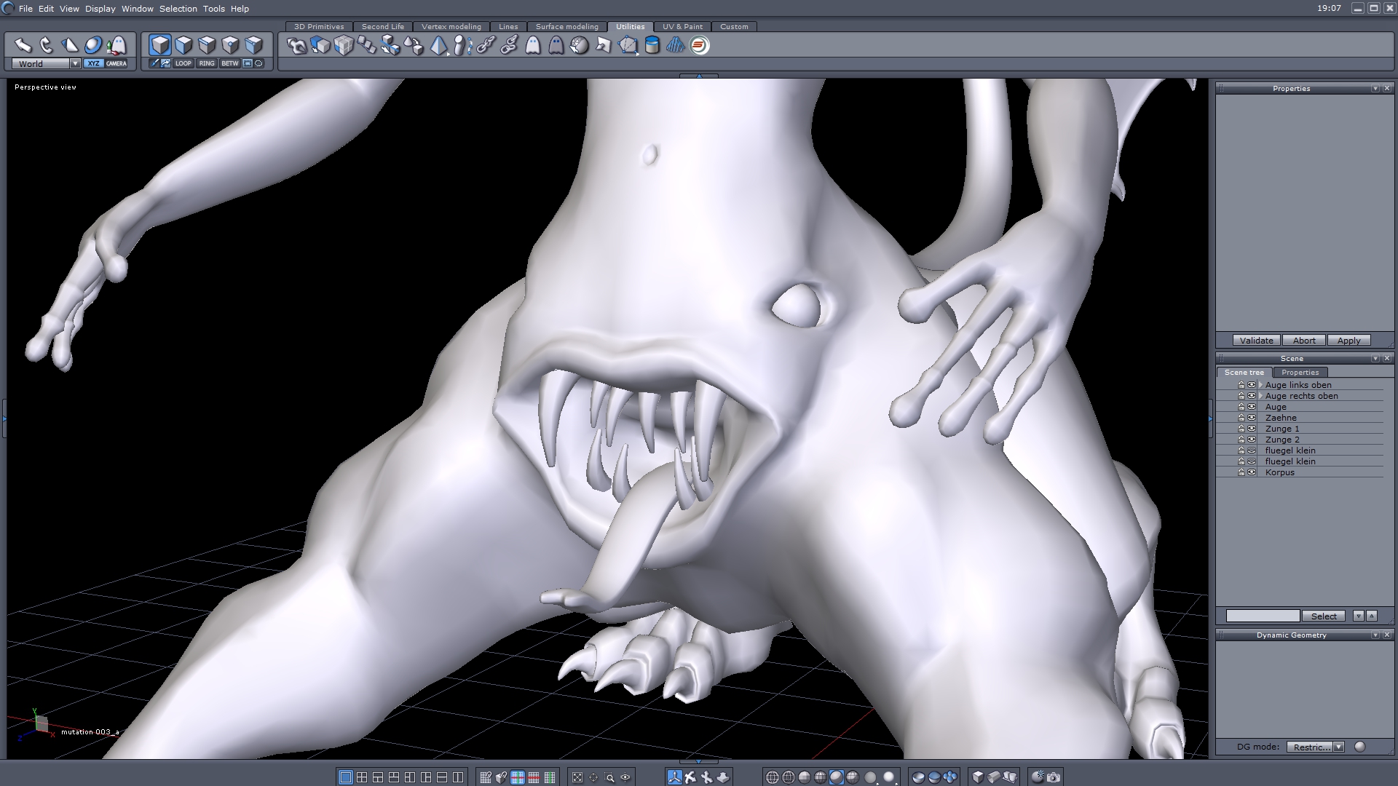Expand the Auge links oben tree node

point(1260,385)
